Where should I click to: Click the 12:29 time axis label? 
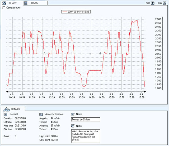[52, 97]
